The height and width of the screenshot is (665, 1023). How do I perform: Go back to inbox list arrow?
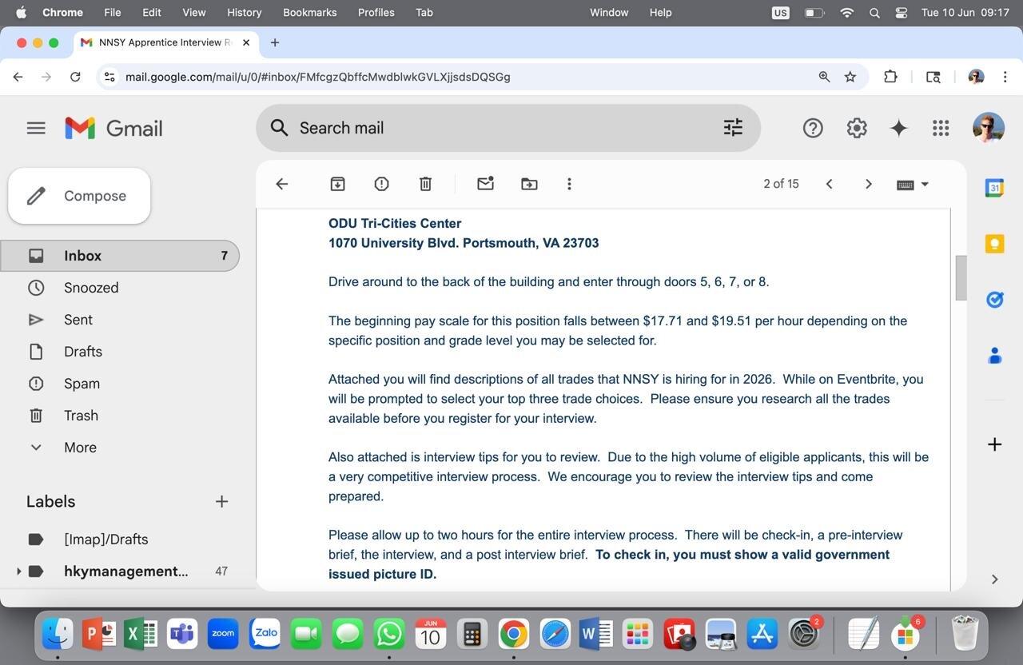click(x=281, y=184)
